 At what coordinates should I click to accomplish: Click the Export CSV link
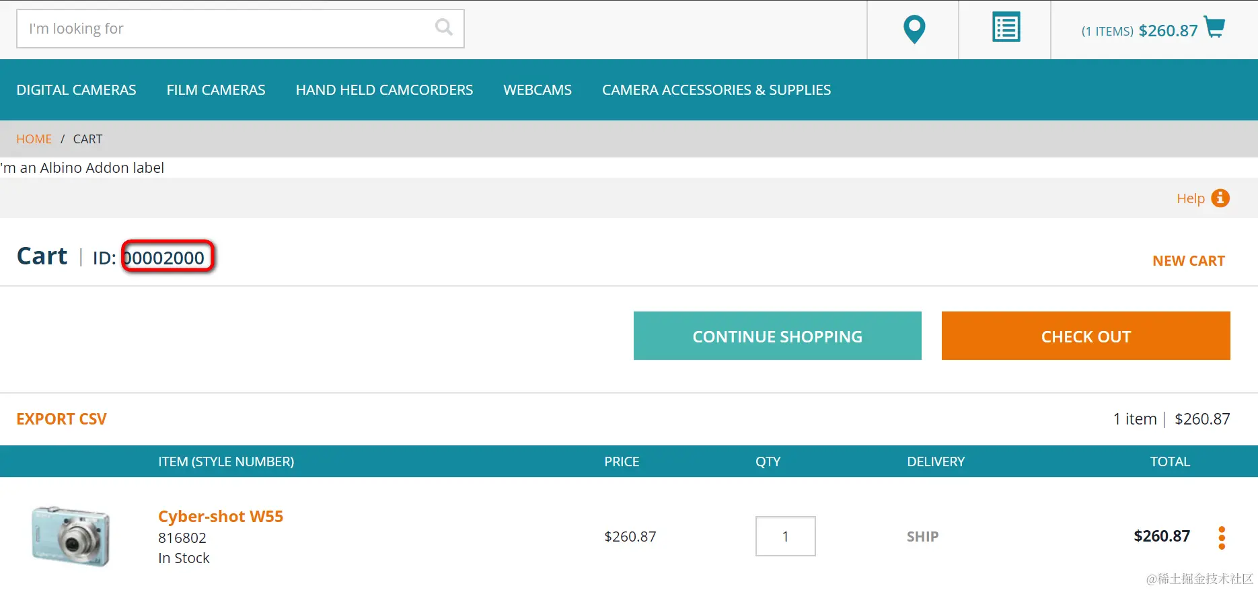click(61, 419)
